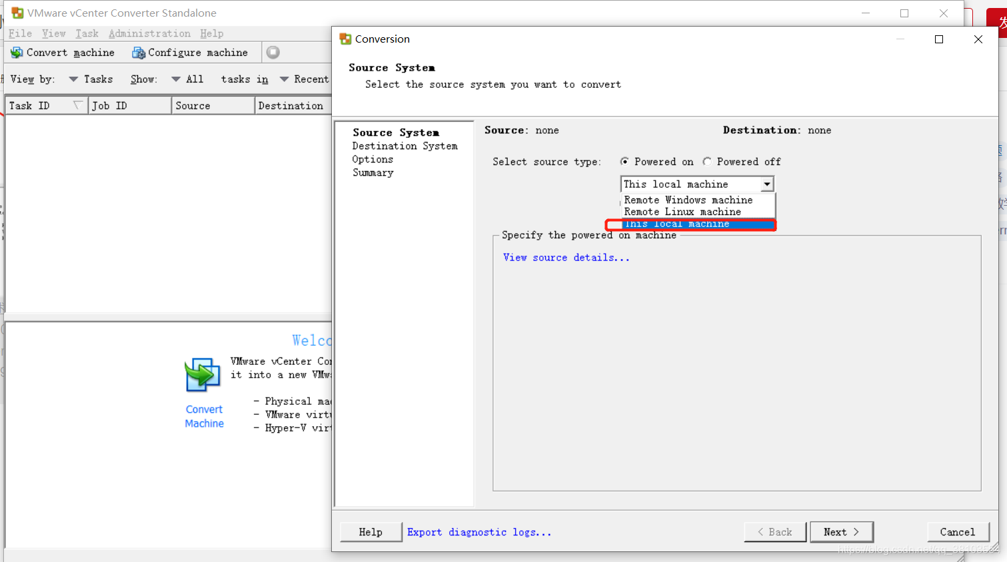Open the File menu
The image size is (1007, 562).
click(x=20, y=33)
